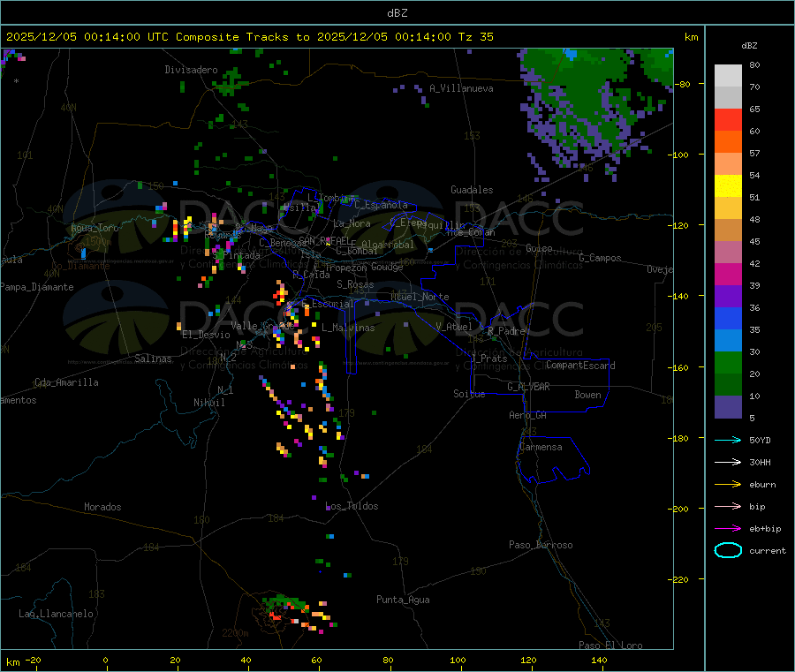Select the light gray 80 dBZ swatch
Screen dimensions: 795x672
[728, 76]
